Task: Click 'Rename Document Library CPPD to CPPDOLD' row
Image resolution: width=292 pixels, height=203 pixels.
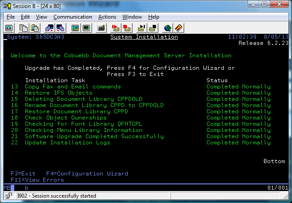Action: click(94, 105)
